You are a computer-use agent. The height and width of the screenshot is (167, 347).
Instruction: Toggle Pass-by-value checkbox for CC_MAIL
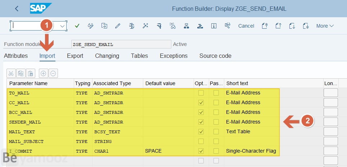click(216, 103)
